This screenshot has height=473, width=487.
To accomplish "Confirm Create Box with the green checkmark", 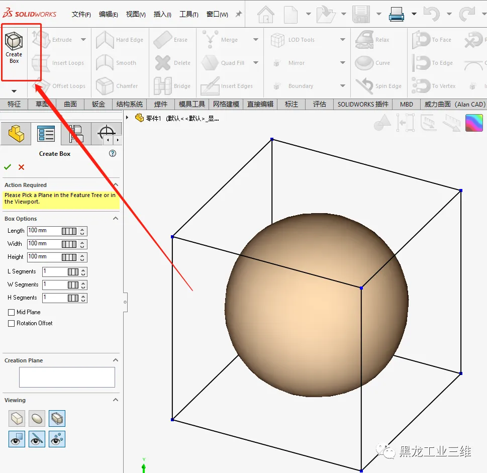I will point(8,167).
